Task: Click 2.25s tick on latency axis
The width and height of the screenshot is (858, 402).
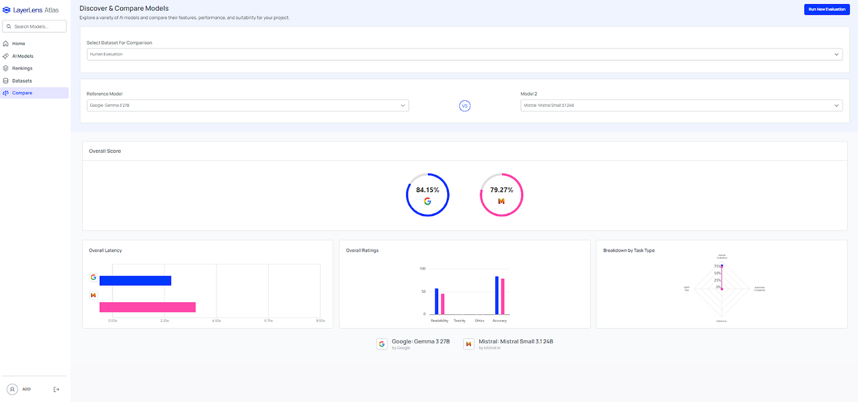Action: [x=164, y=321]
